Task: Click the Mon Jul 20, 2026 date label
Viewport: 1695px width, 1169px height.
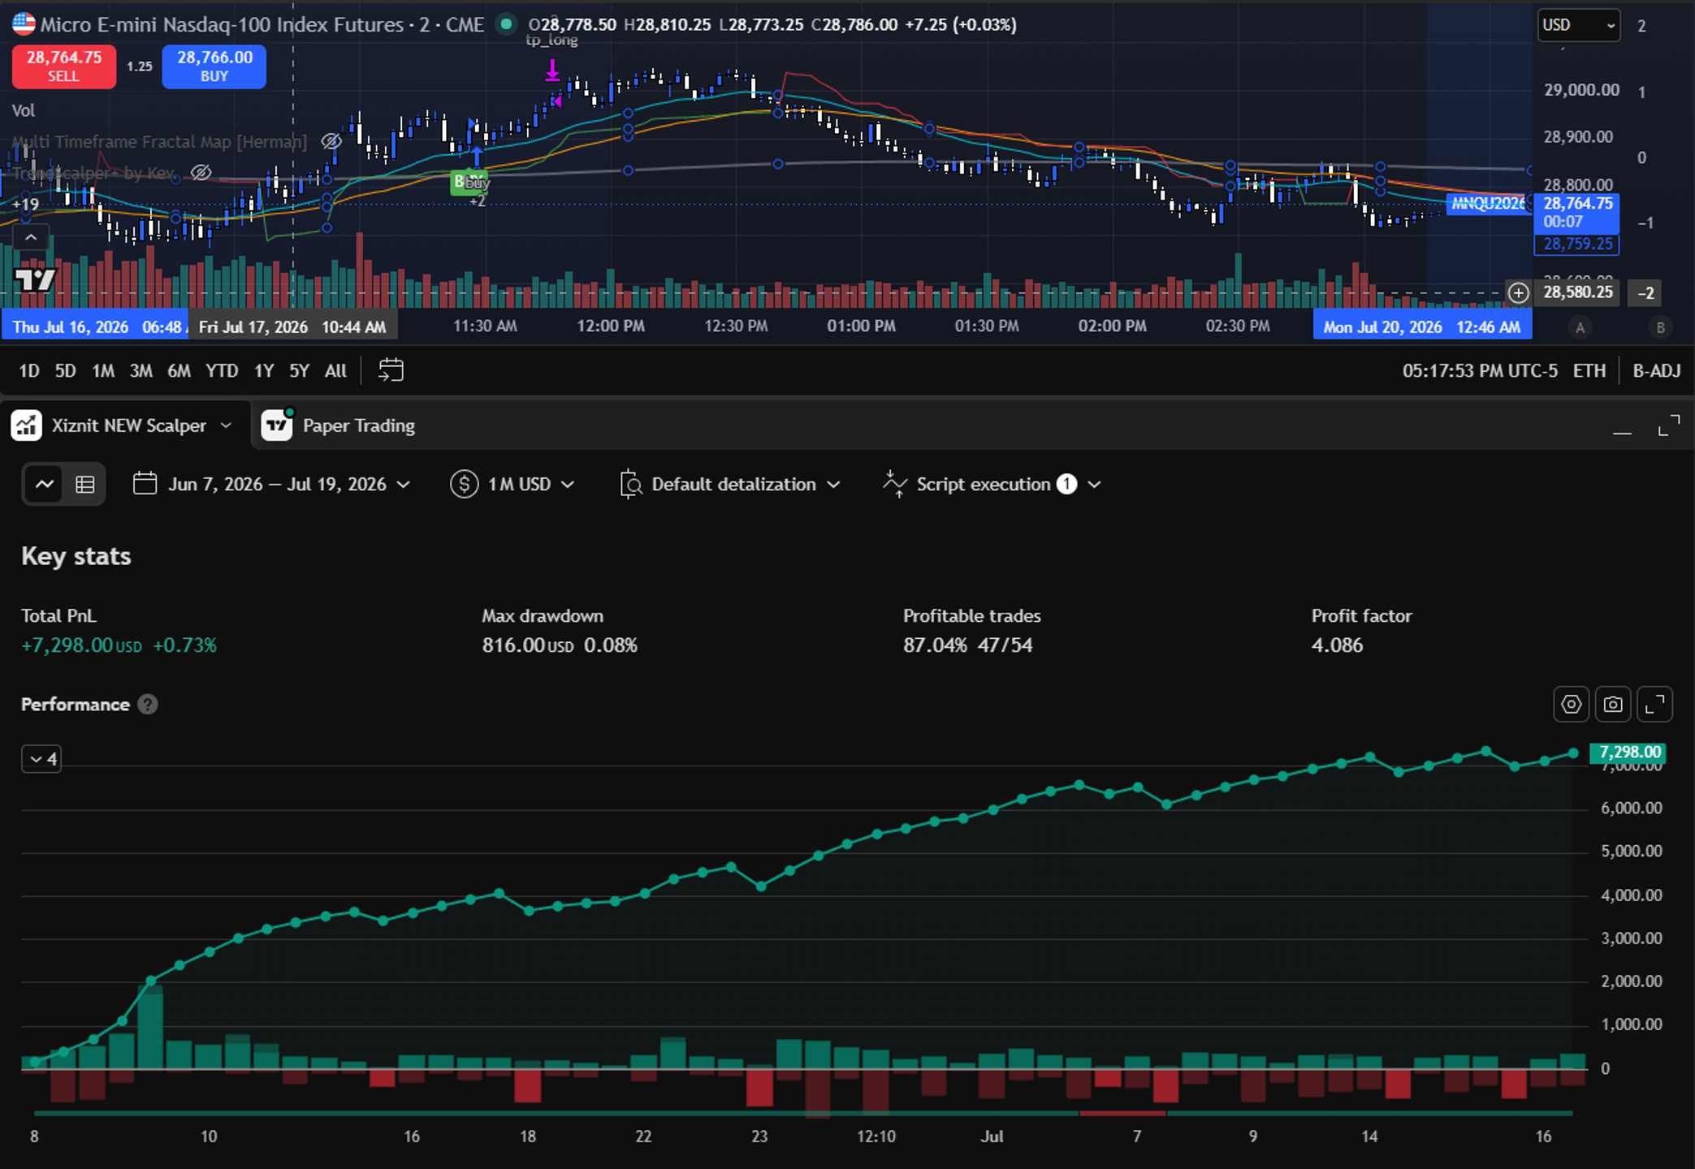Action: tap(1422, 326)
